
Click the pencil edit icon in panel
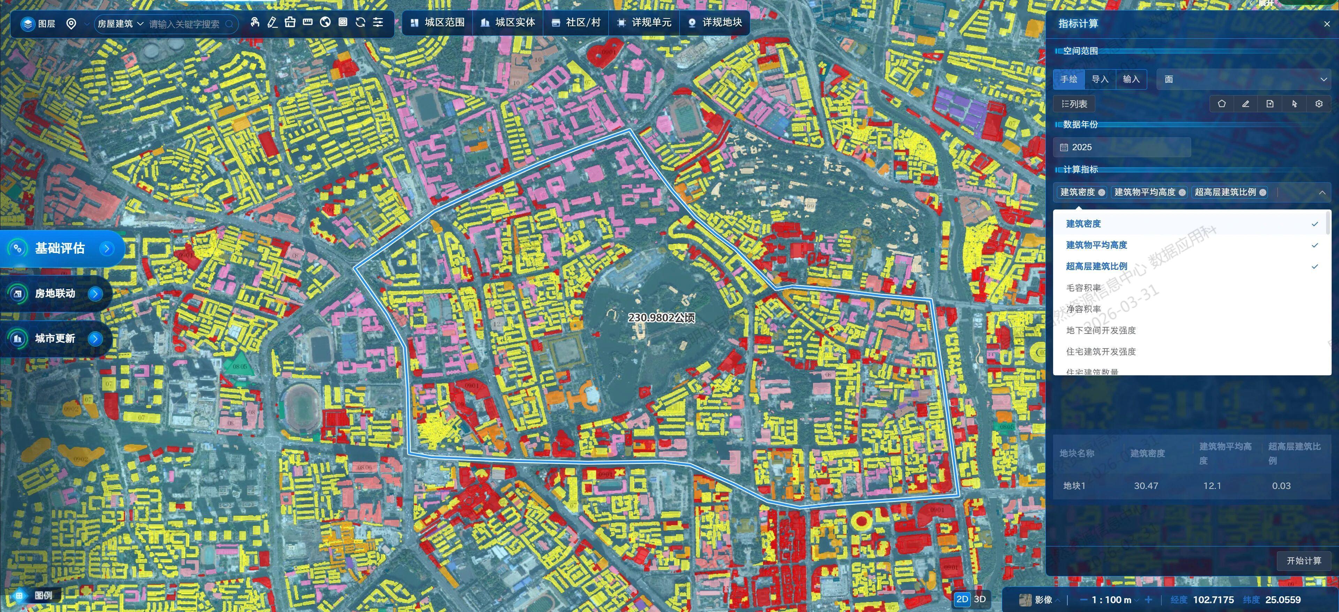(x=1246, y=104)
